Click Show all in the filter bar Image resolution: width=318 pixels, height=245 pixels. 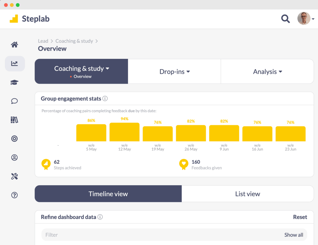[293, 235]
